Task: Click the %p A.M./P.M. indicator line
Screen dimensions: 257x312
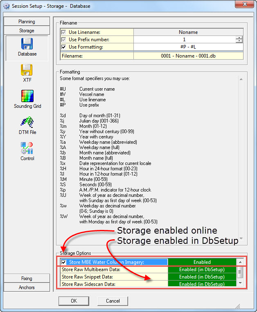Action: click(106, 190)
